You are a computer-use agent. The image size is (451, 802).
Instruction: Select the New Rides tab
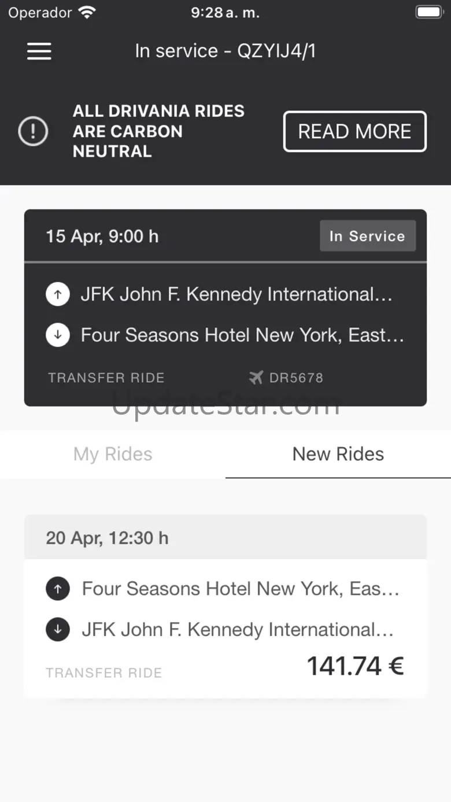point(338,454)
